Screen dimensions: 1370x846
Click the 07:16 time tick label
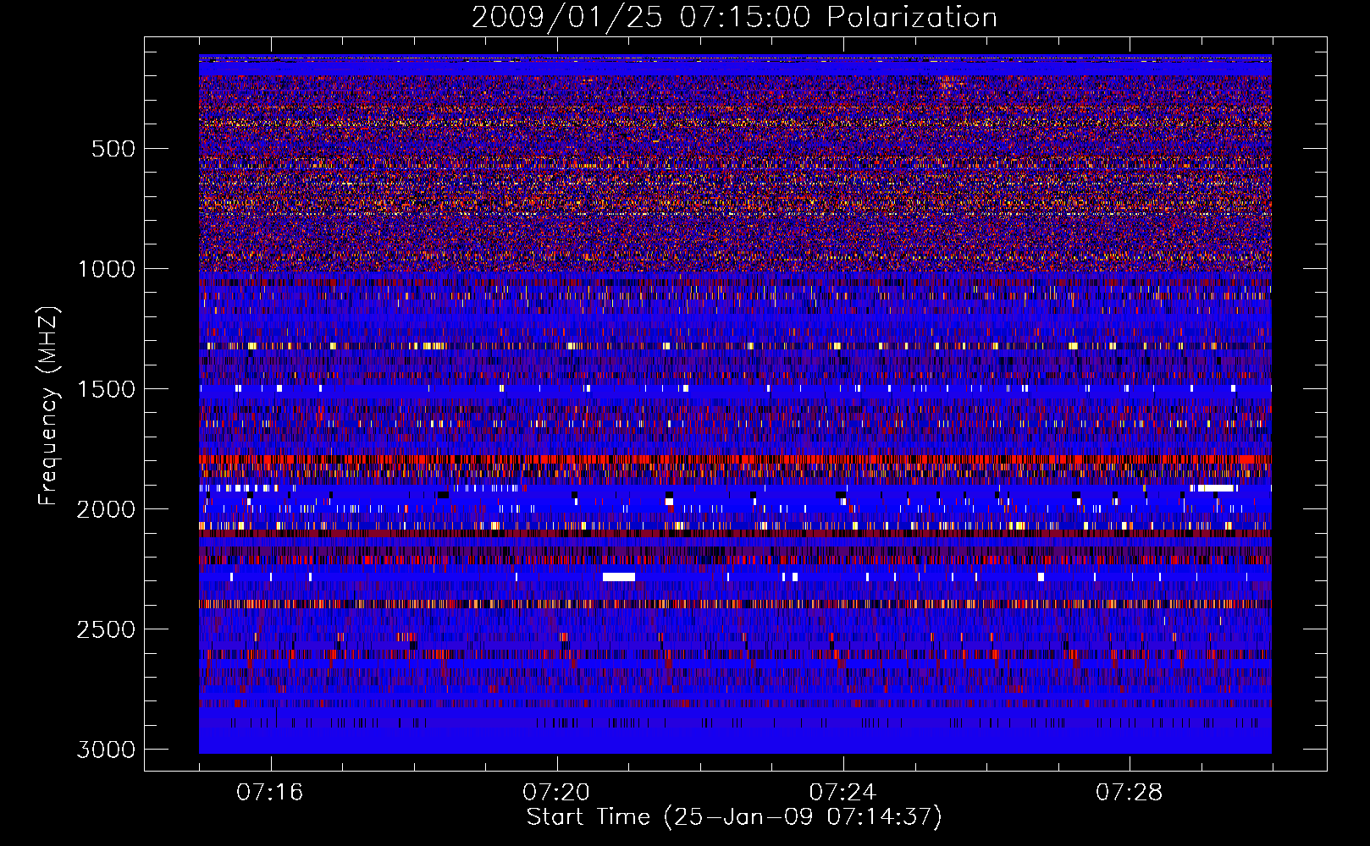[x=270, y=793]
